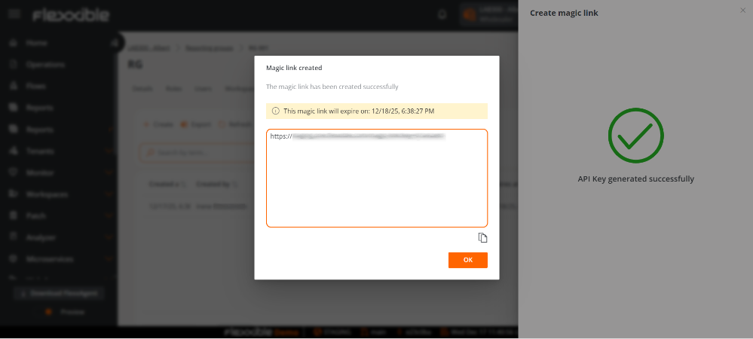
Task: Click the OK button in dialog
Action: 467,260
